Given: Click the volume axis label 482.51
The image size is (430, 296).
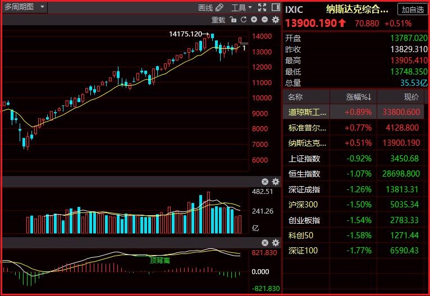Looking at the screenshot, I should tap(263, 191).
